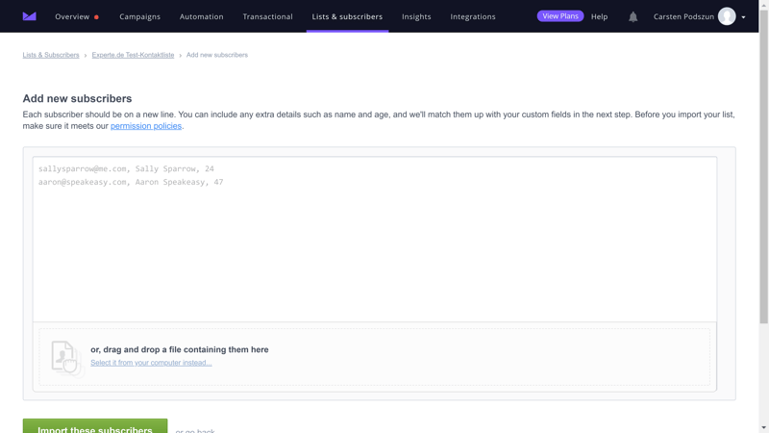Open the Help link
This screenshot has width=769, height=433.
tap(599, 16)
